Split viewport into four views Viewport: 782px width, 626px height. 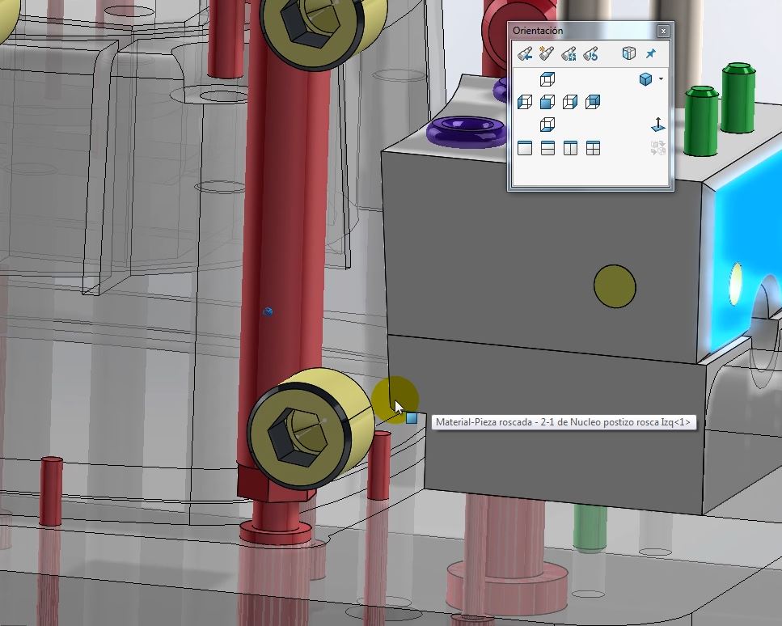tap(593, 148)
